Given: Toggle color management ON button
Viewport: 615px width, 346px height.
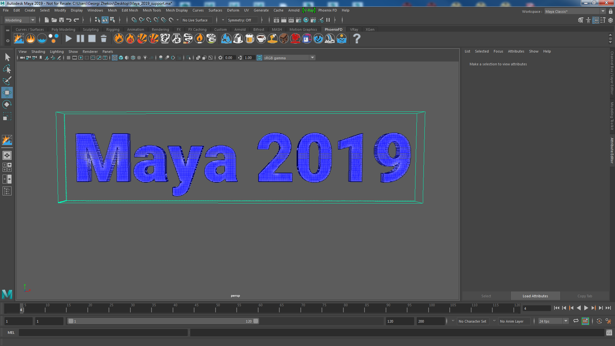Looking at the screenshot, I should click(x=259, y=58).
